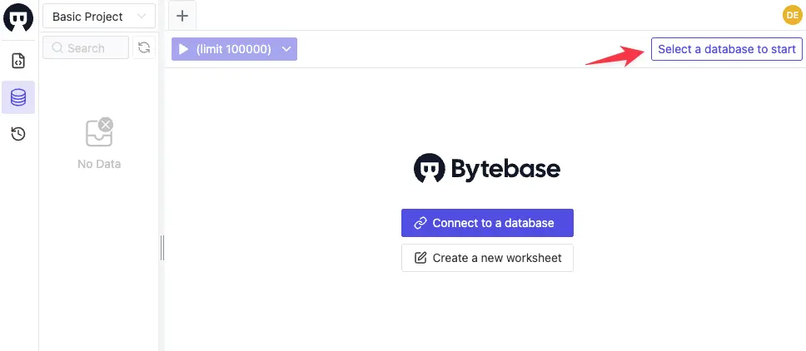Click Connect to a database button

pos(487,223)
